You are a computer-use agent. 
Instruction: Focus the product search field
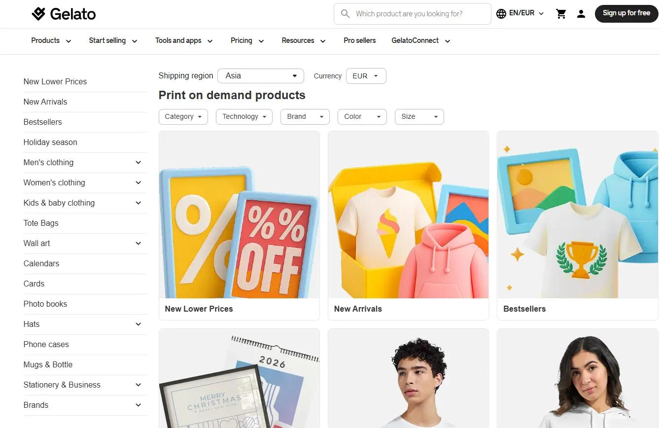point(413,14)
